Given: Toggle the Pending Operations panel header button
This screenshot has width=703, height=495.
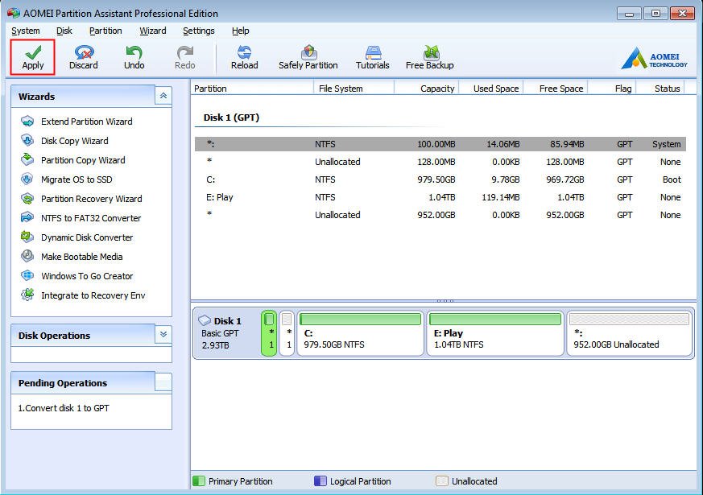Looking at the screenshot, I should 163,382.
